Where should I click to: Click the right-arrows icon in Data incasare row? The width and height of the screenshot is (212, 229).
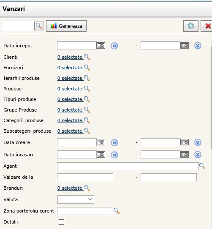114,155
